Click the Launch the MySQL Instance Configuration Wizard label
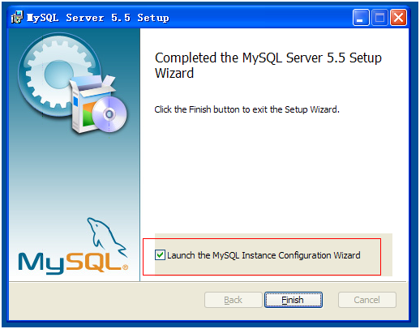The height and width of the screenshot is (329, 420). [x=264, y=255]
